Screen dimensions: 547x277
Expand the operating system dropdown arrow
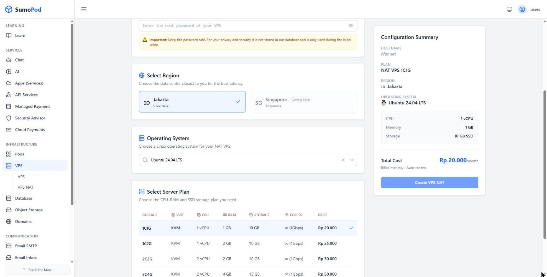pos(352,160)
